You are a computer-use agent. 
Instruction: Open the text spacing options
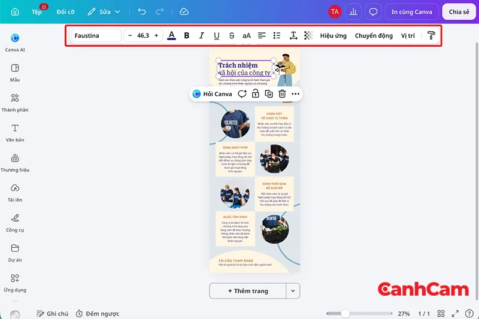click(293, 36)
